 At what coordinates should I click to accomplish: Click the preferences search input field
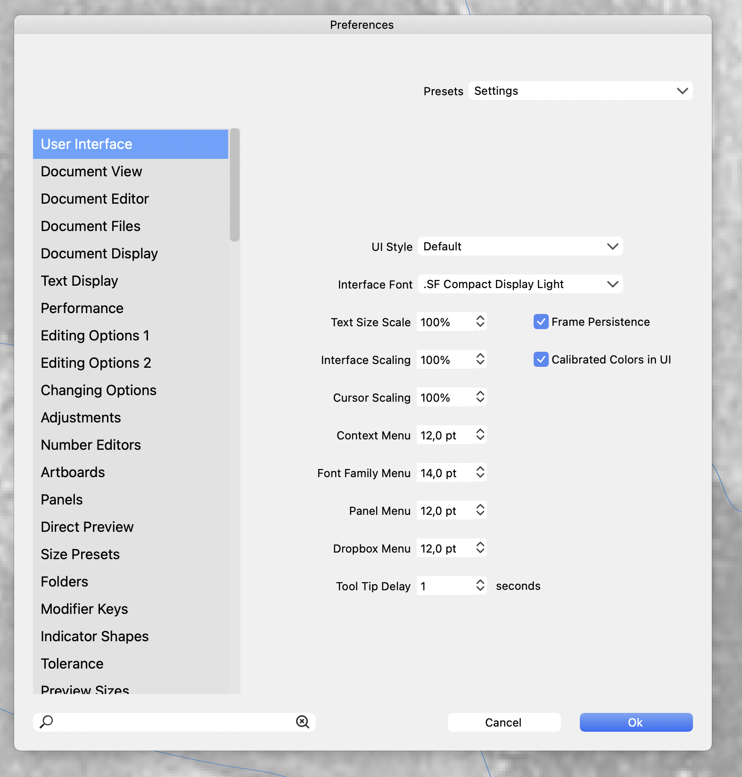coord(174,722)
